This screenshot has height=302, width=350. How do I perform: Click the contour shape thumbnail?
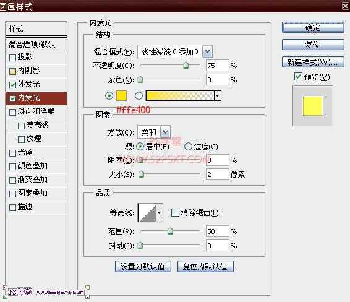tap(147, 213)
